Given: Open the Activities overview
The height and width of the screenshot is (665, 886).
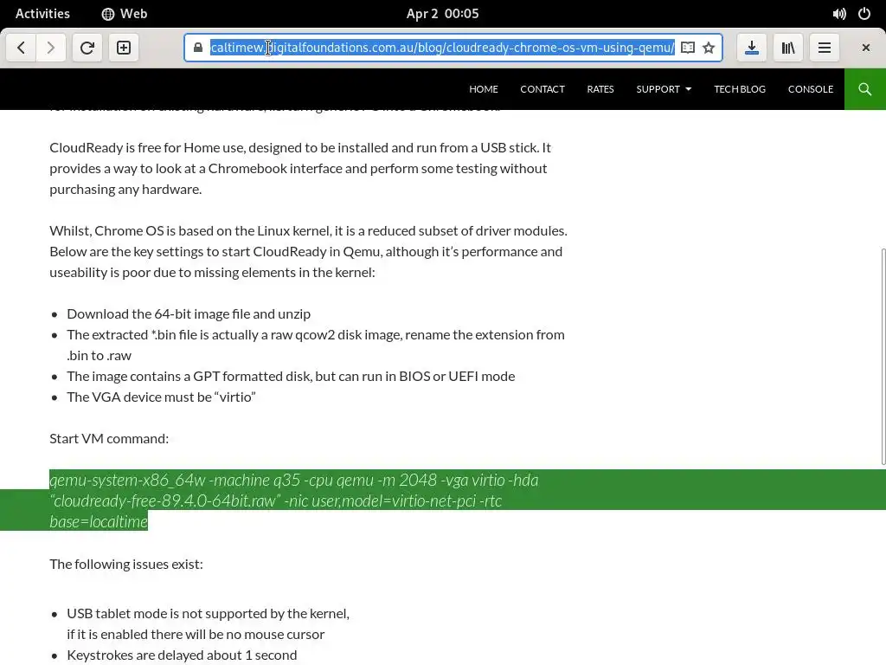Looking at the screenshot, I should tap(42, 14).
